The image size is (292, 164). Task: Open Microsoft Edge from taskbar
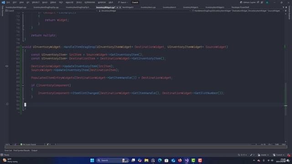coord(160,160)
